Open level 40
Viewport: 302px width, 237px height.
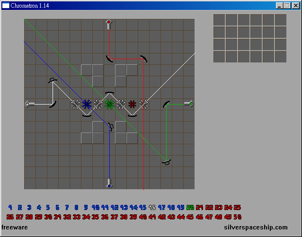[x=143, y=217]
